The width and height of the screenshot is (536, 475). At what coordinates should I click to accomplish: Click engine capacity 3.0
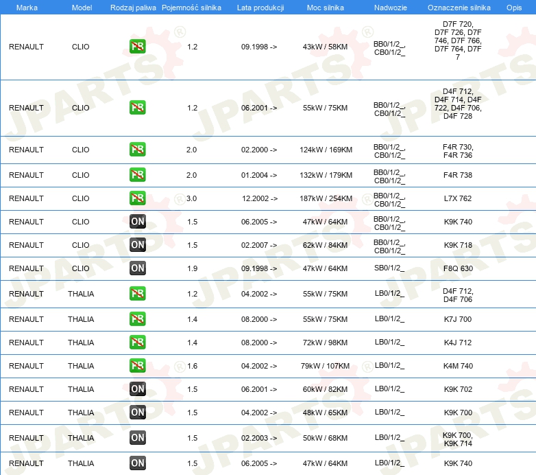click(x=191, y=198)
